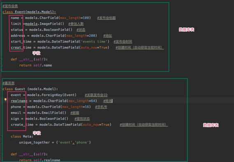The height and width of the screenshot is (162, 234).
Task: Click 'auto_now=True' in the create_time line
Action: 96,125
